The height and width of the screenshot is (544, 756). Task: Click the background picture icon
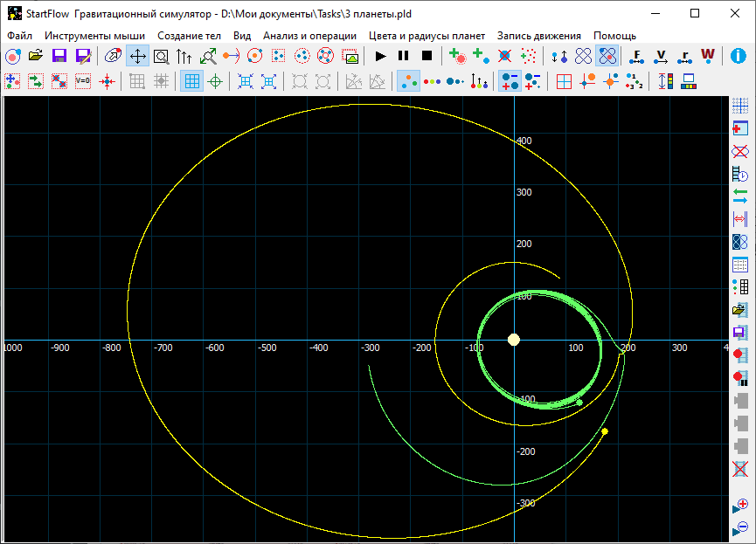[350, 57]
